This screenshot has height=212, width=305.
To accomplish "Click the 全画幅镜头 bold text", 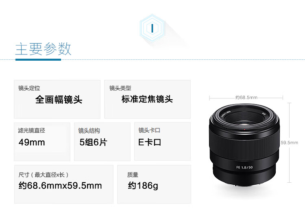I will 59,99.
